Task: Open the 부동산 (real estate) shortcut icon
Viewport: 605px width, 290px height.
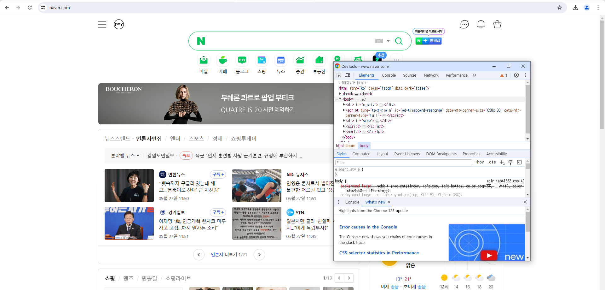Action: tap(319, 60)
